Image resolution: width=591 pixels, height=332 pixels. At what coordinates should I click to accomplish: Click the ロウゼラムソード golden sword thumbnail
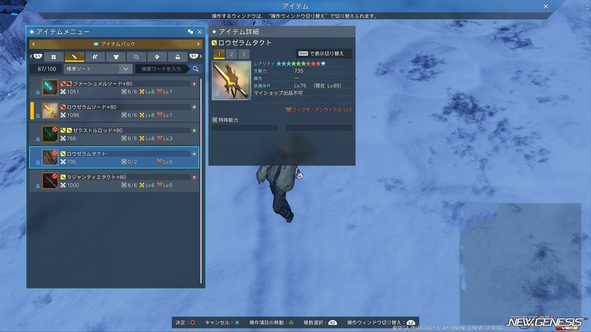coord(50,111)
